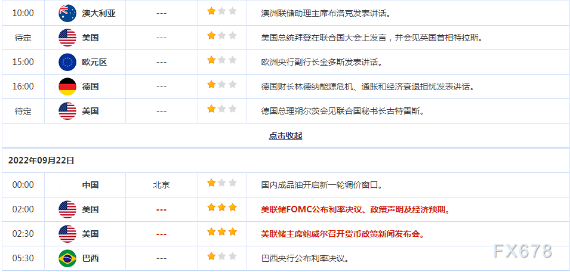The width and height of the screenshot is (570, 272).
Task: Click the 05:30 time cell
Action: tap(23, 258)
